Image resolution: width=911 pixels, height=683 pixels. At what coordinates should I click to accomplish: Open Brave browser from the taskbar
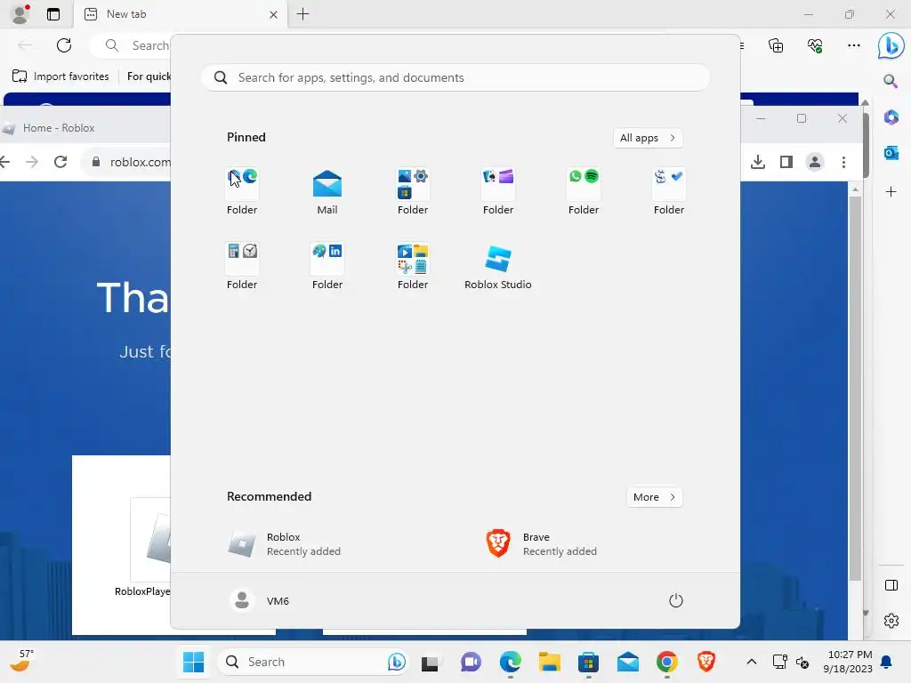[x=705, y=662]
